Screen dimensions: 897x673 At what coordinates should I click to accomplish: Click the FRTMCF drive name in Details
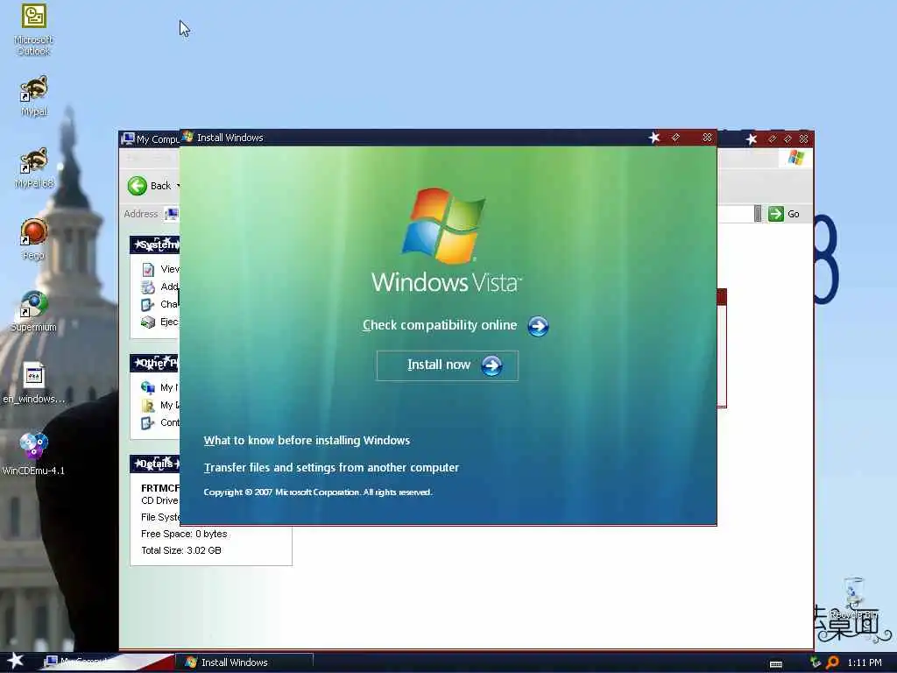coord(160,488)
